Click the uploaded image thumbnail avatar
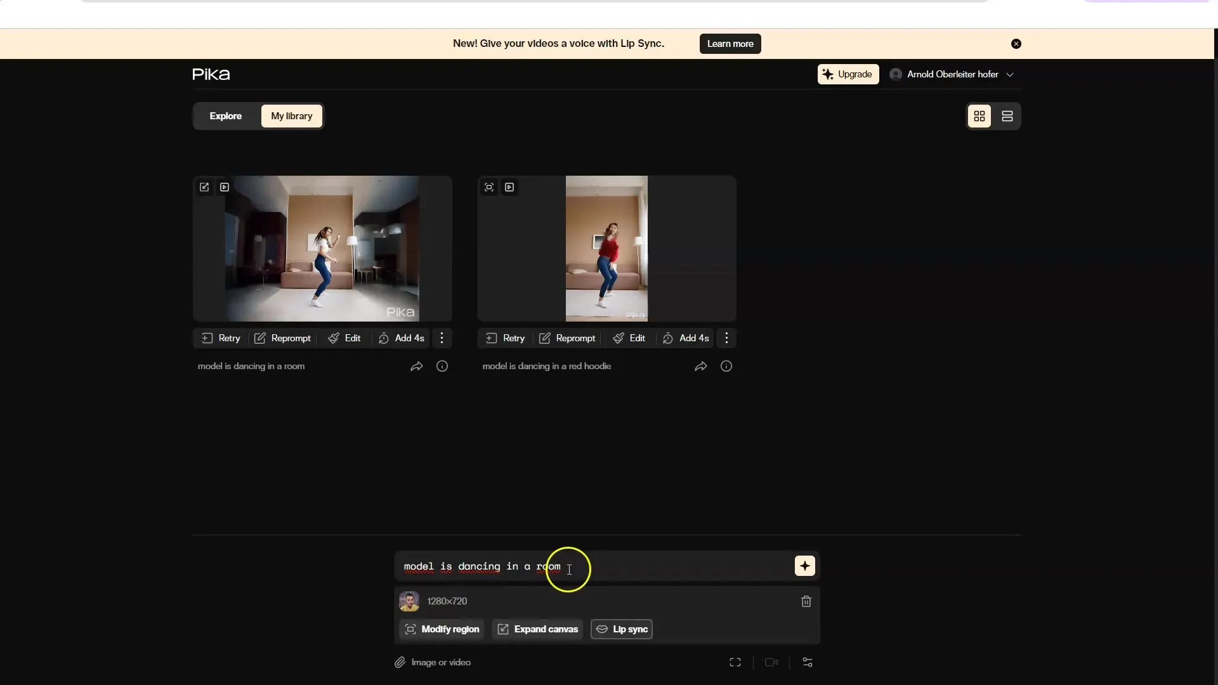The height and width of the screenshot is (685, 1218). tap(409, 601)
